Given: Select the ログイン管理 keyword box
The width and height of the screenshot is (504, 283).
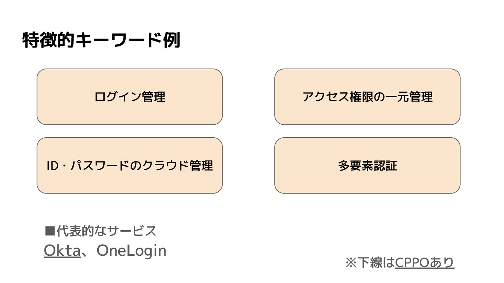Looking at the screenshot, I should tap(129, 97).
